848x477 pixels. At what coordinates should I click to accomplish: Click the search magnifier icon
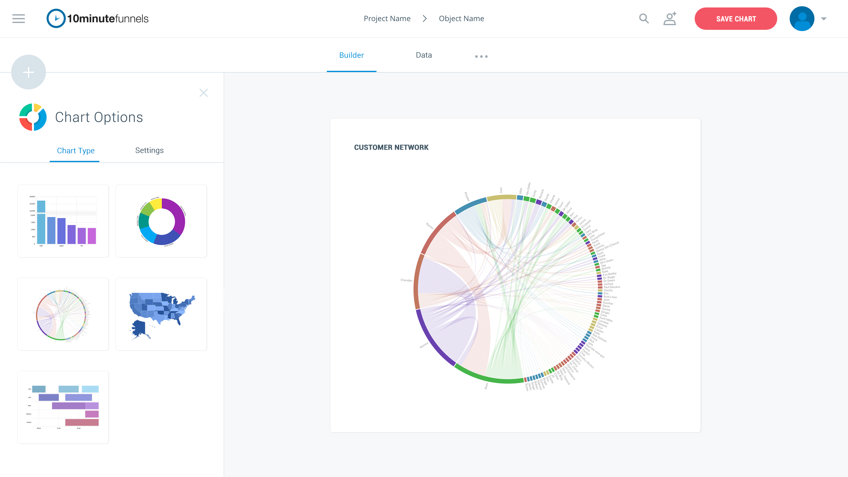tap(643, 18)
